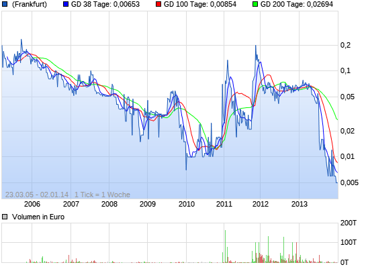Click the Volumen in Euro label
This screenshot has width=366, height=269.
pyautogui.click(x=38, y=217)
